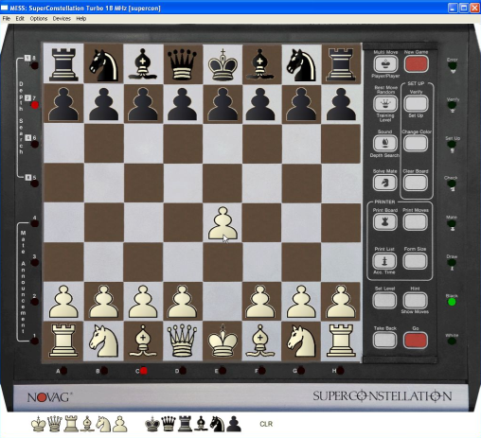Select the black knight in the bottom piece palette

(x=217, y=424)
